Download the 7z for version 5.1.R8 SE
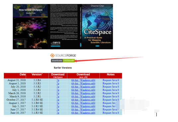 58,100
